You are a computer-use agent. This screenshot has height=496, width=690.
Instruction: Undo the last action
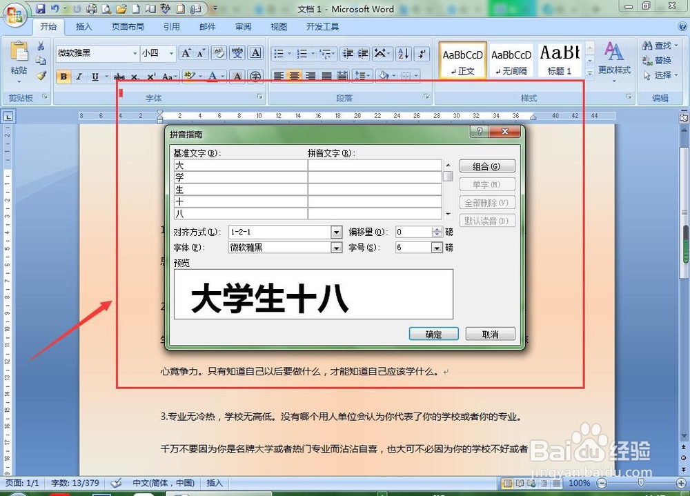point(55,8)
